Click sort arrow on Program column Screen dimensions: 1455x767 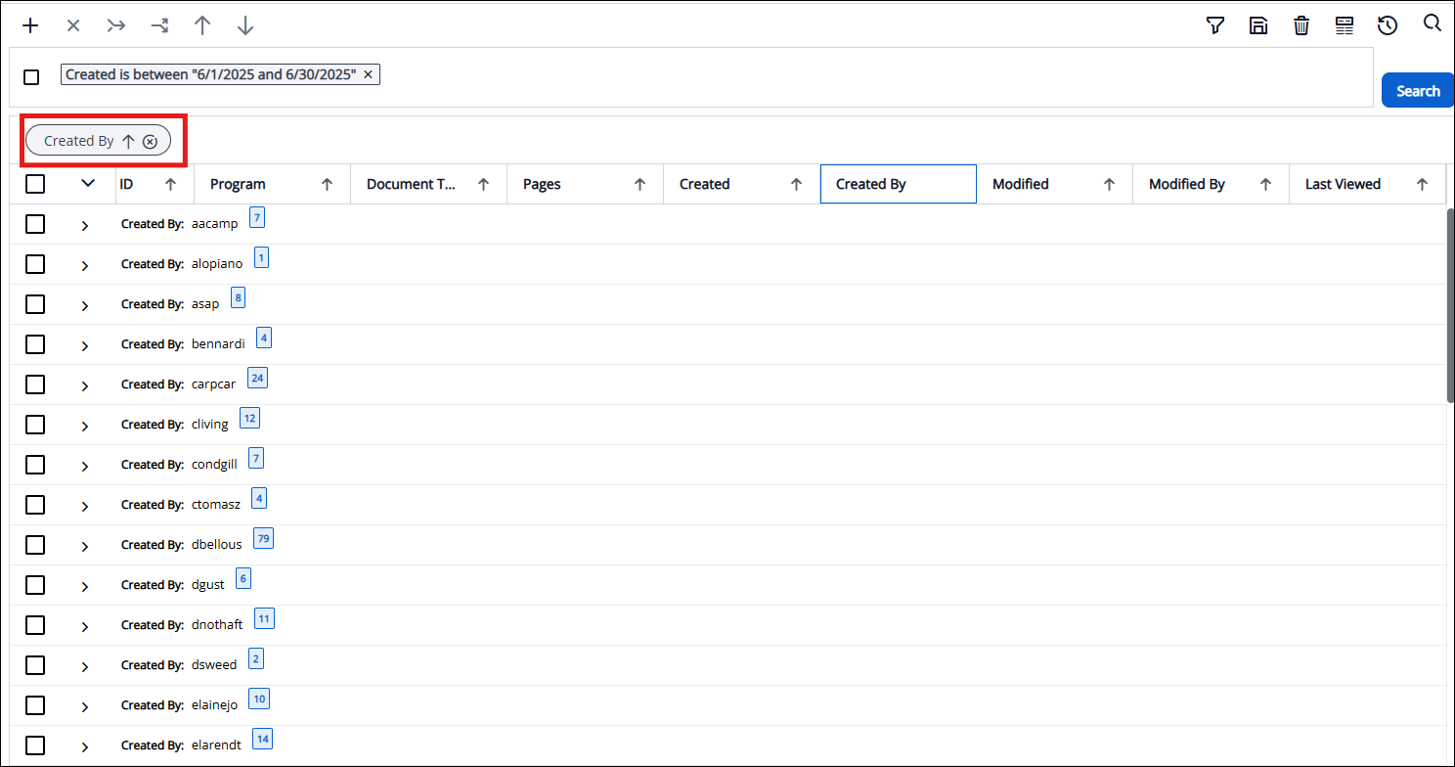[328, 184]
